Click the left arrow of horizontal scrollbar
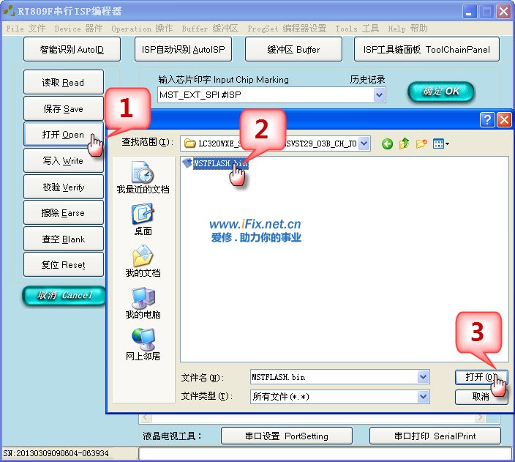 145,418
